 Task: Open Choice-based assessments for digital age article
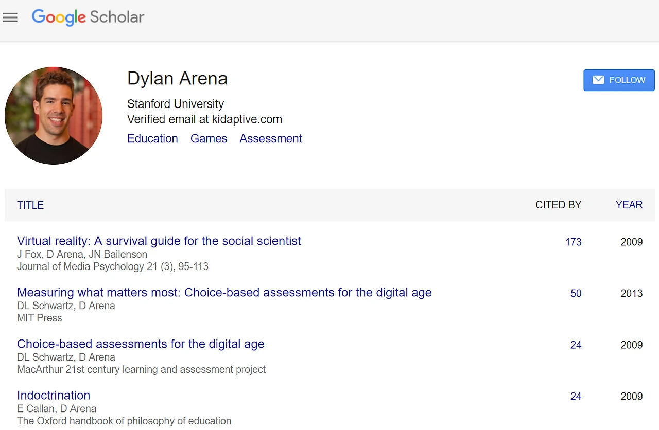pos(141,344)
